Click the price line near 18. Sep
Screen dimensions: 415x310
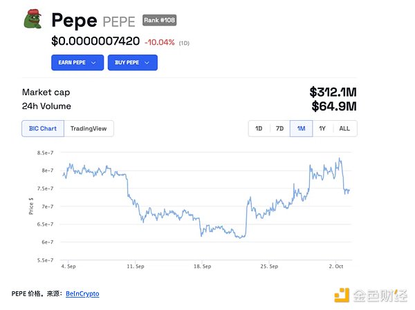pos(202,231)
